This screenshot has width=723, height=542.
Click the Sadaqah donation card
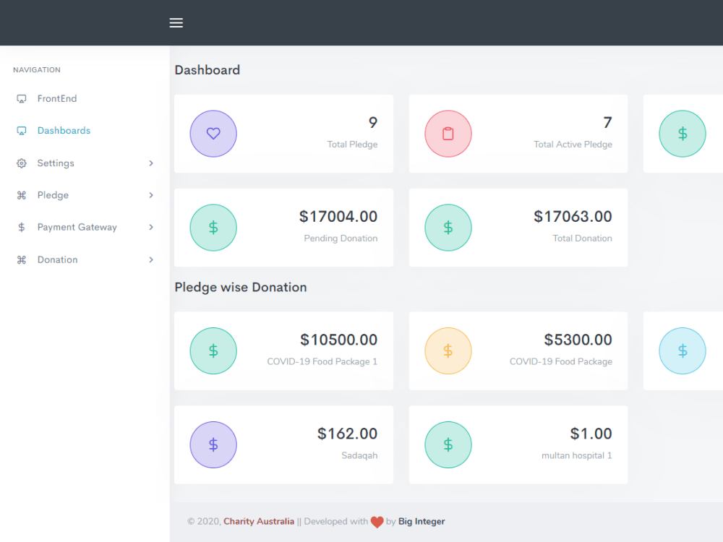[x=283, y=444]
